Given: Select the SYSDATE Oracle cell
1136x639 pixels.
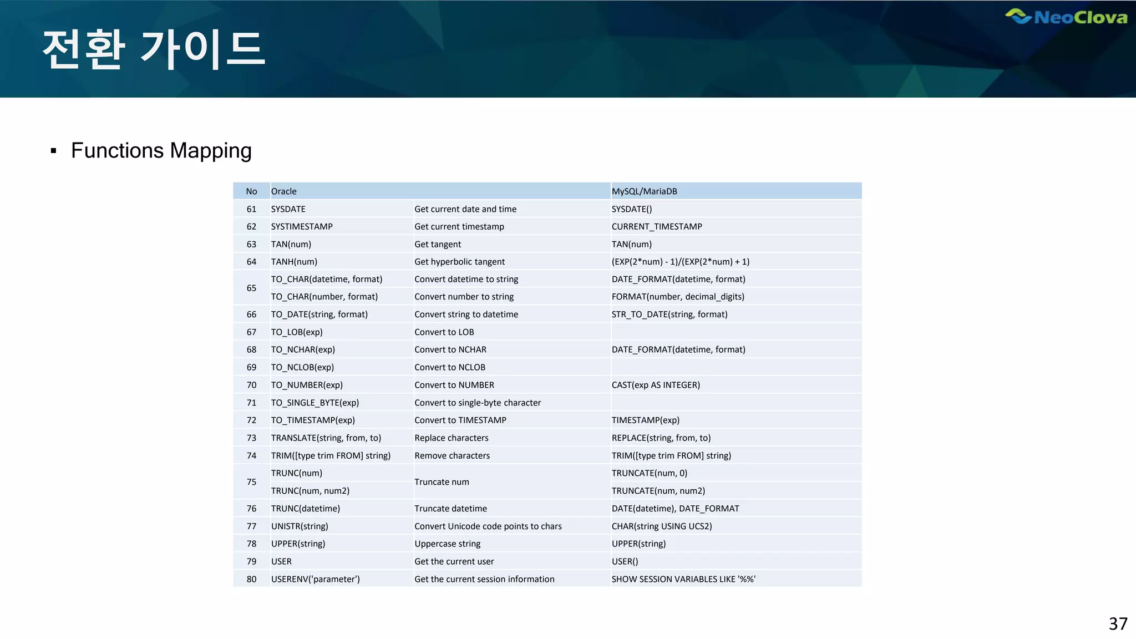Looking at the screenshot, I should [288, 209].
